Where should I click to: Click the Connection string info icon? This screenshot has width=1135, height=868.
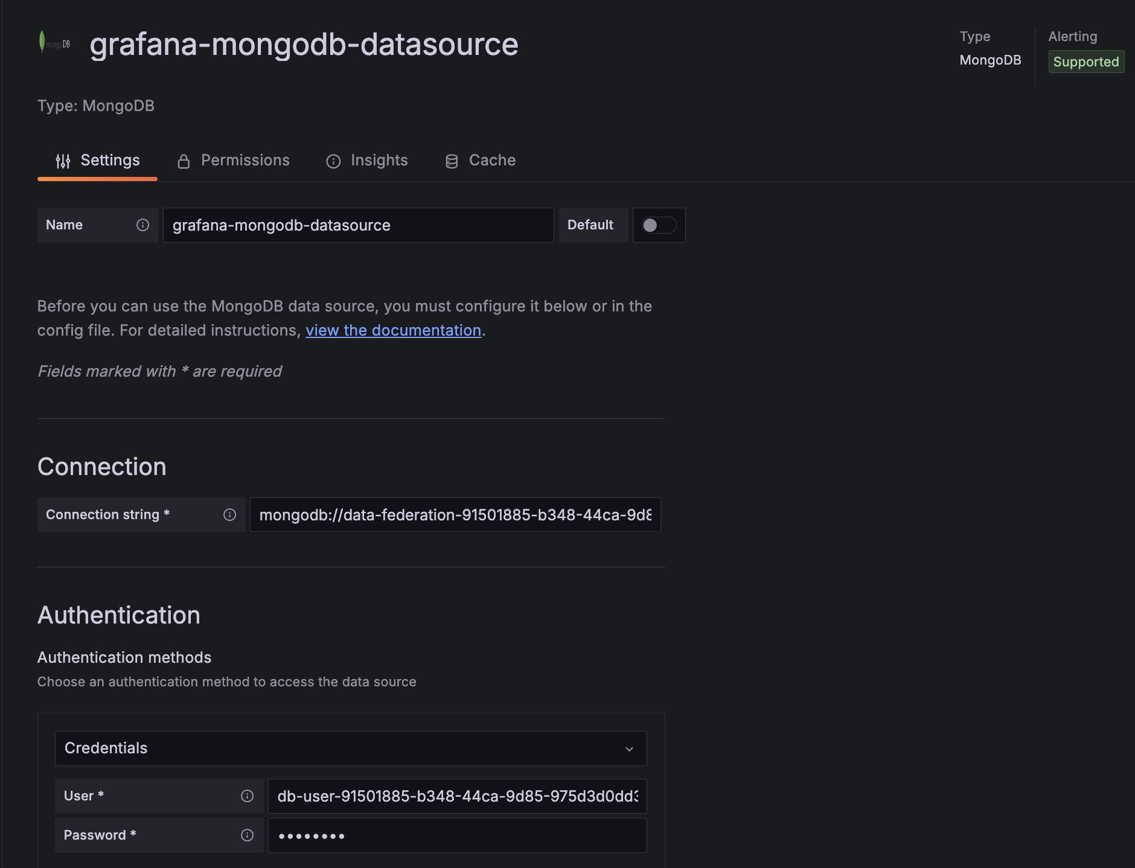(x=229, y=515)
